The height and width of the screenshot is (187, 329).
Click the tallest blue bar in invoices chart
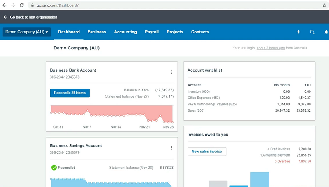[x=259, y=180]
